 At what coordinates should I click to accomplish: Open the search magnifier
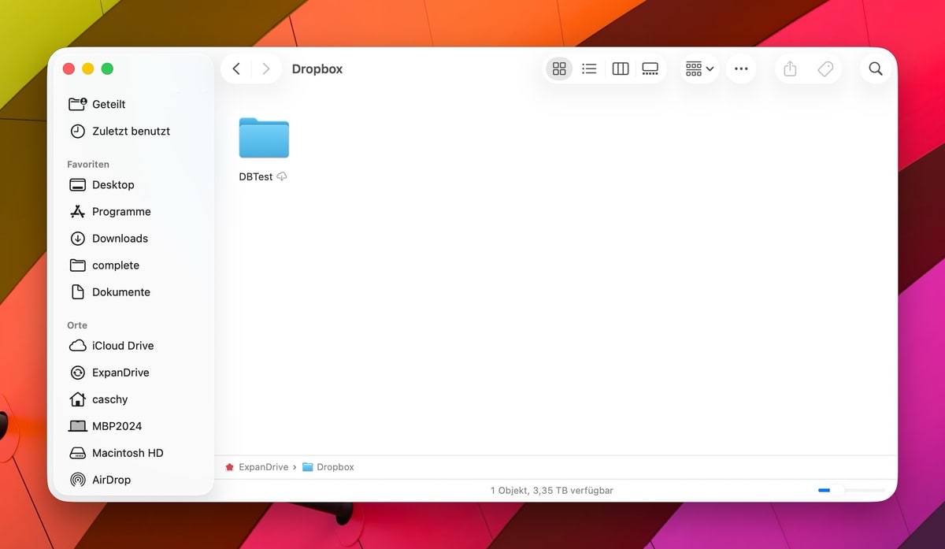click(876, 69)
